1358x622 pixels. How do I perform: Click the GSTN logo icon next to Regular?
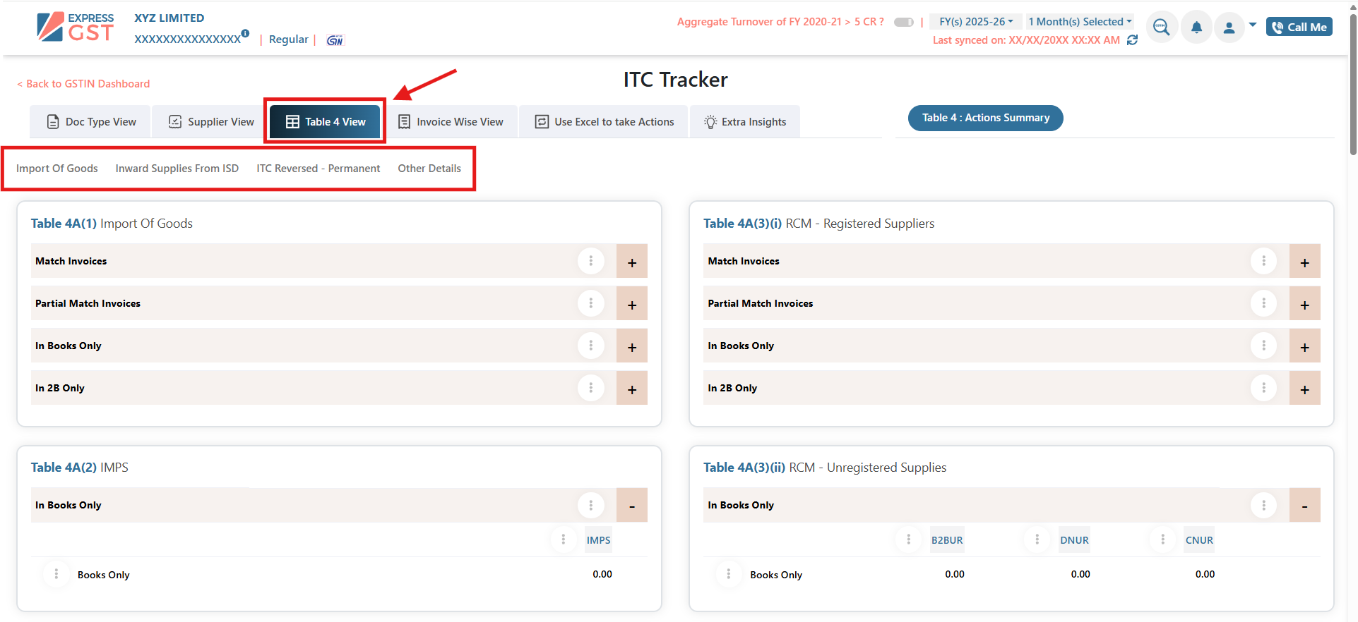[x=335, y=40]
